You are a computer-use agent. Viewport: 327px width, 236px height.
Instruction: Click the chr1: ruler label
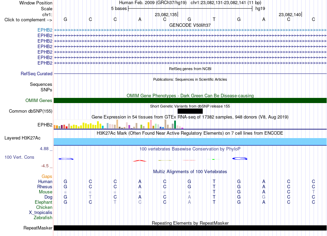(47, 14)
